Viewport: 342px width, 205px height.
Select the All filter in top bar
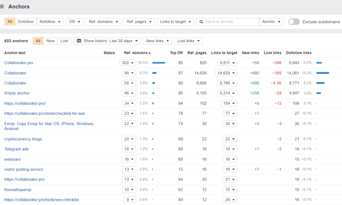pos(10,22)
